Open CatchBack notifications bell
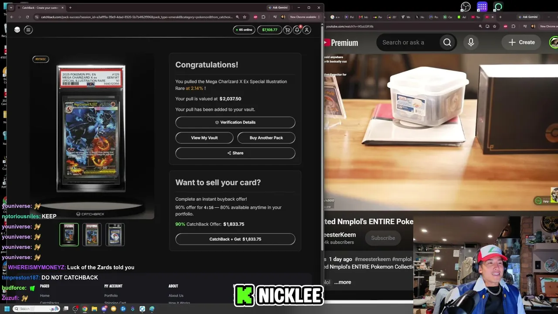Screen dimensions: 558x314 coord(297,30)
